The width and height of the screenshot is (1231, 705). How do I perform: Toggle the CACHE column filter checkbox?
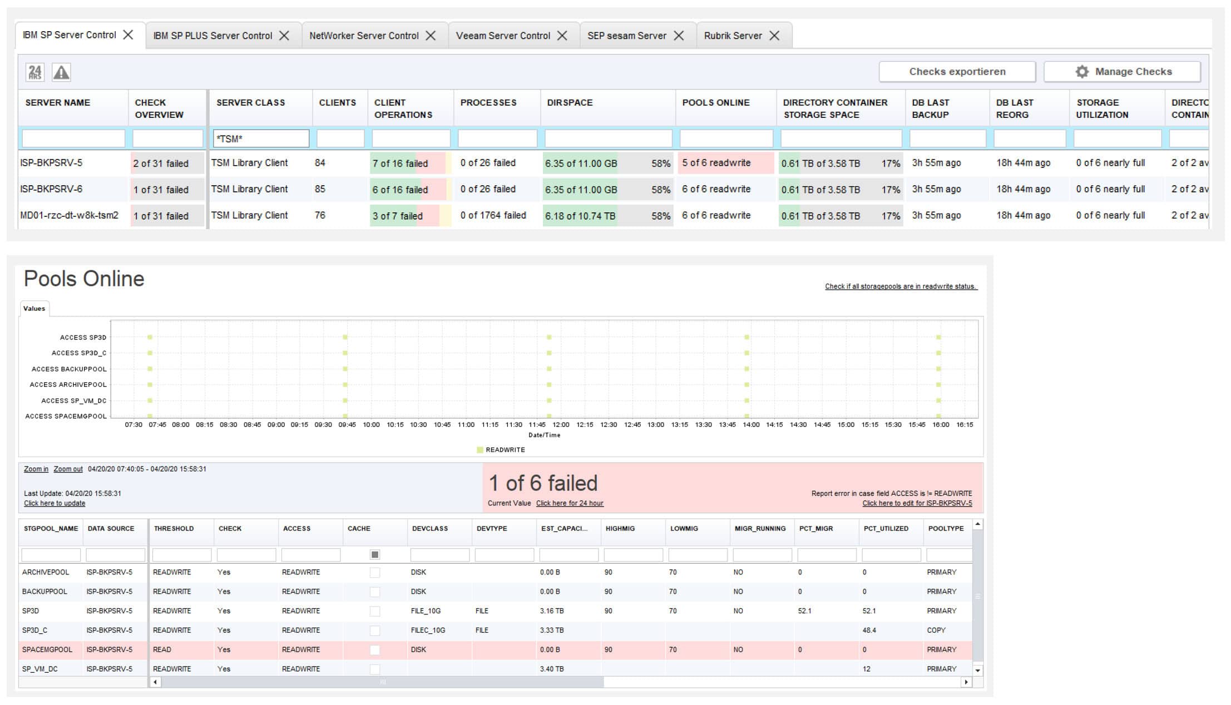(375, 554)
